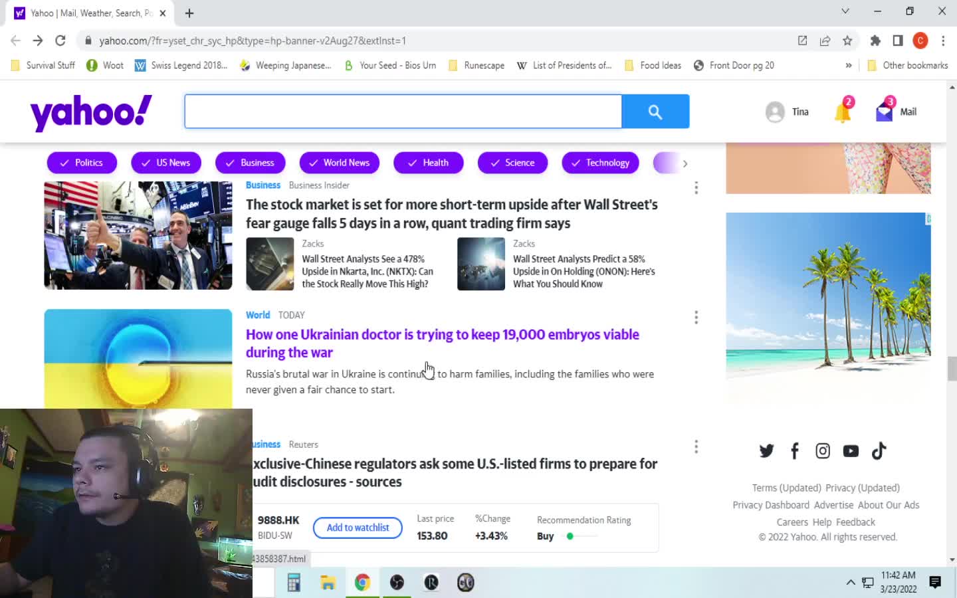The width and height of the screenshot is (957, 598).
Task: Open the Food Ideas bookmark folder
Action: pyautogui.click(x=653, y=65)
